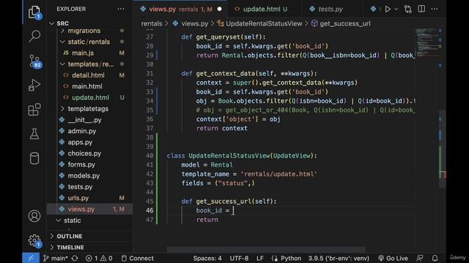Open remote window indicator in status bar
469x263 pixels.
point(31,258)
